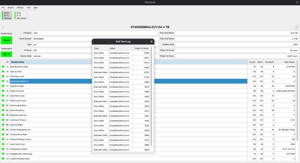The width and height of the screenshot is (300, 163).
Task: Click green status dot for Hardware ECC Recovered
Action: tap(3, 154)
